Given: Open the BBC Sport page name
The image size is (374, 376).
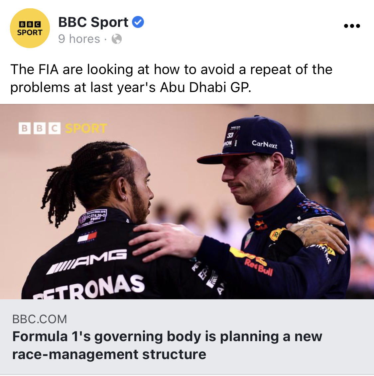Looking at the screenshot, I should coord(93,22).
